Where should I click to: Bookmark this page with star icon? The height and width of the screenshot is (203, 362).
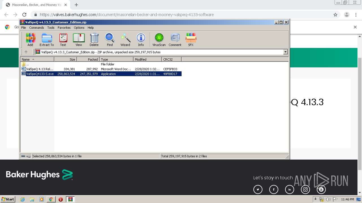335,15
